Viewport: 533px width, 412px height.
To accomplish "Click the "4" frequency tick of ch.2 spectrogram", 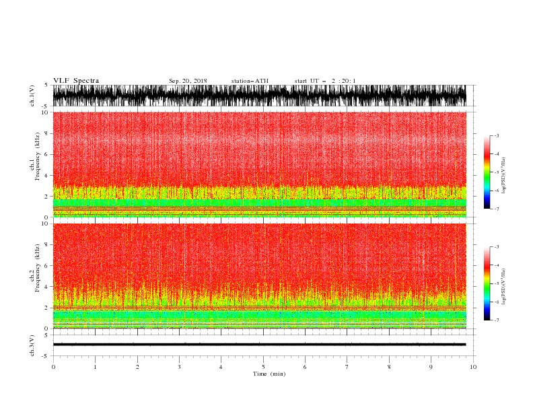I will (46, 287).
